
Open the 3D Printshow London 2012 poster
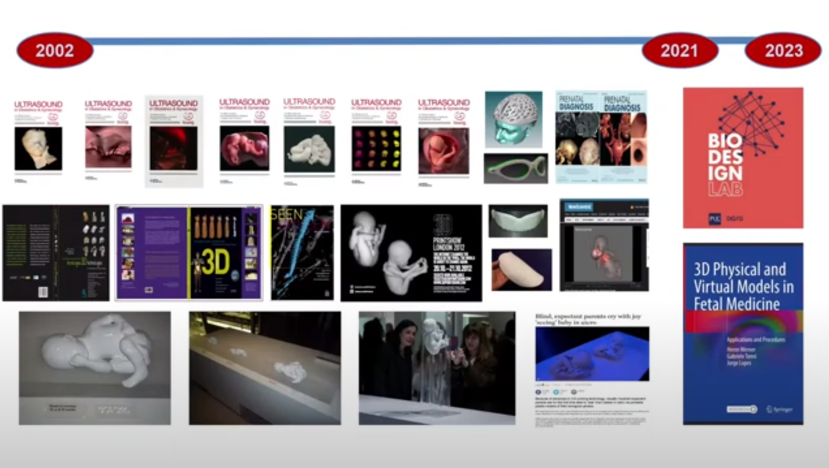(412, 253)
